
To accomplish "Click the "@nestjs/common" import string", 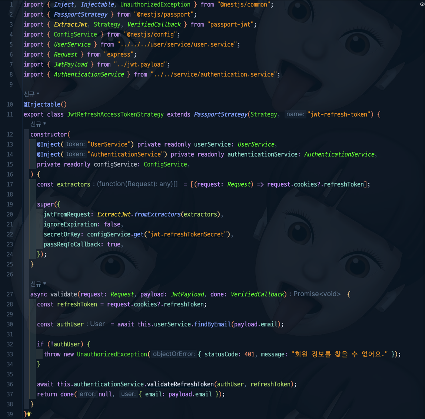I will [244, 4].
